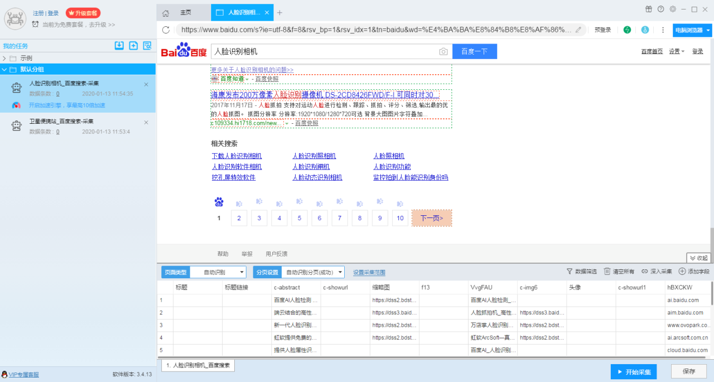Click the 百度首页 link
Image resolution: width=714 pixels, height=382 pixels.
click(x=652, y=51)
